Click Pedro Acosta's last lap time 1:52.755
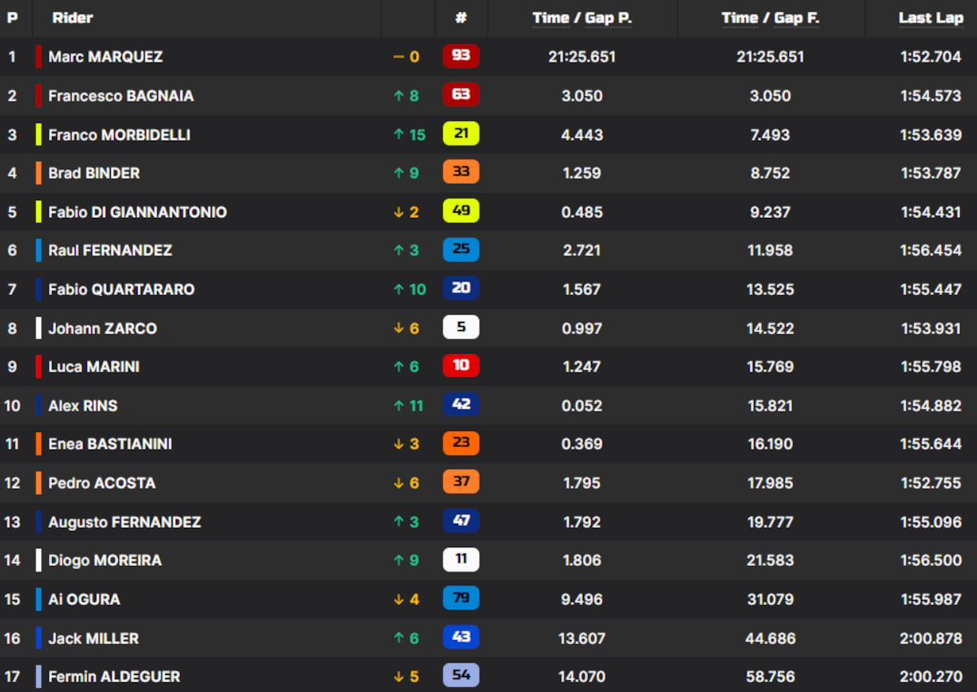 tap(931, 483)
